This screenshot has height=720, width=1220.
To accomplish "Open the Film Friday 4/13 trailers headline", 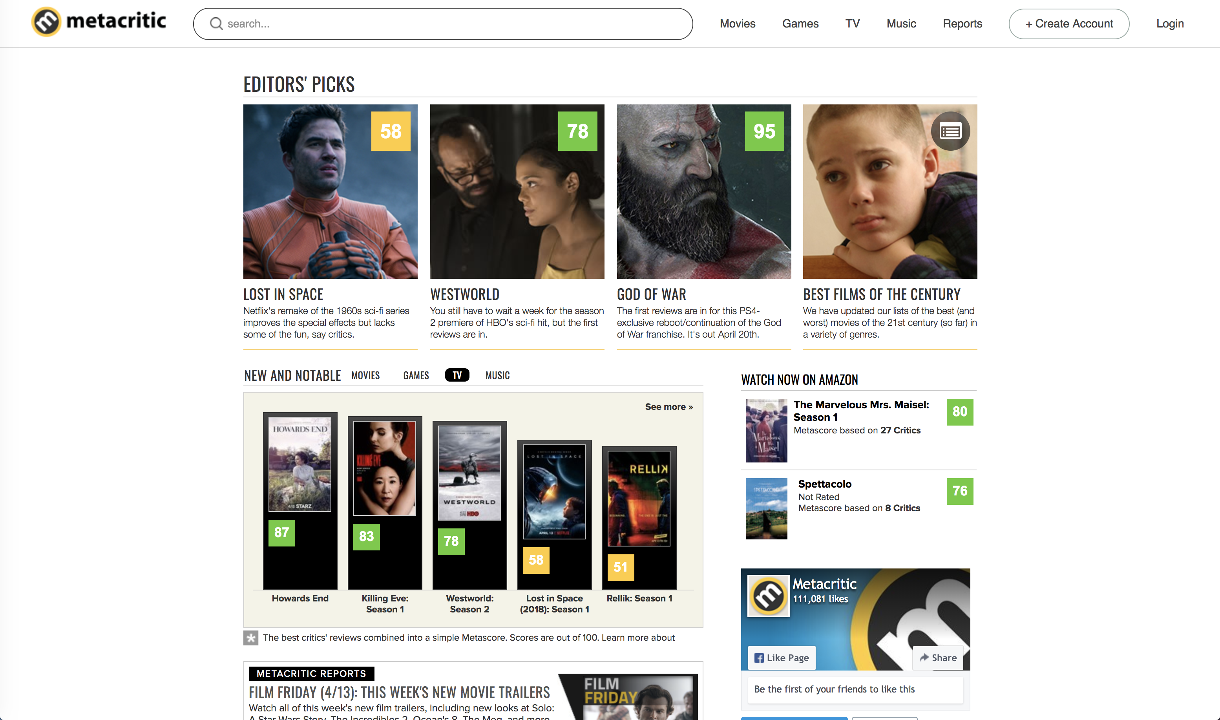I will (x=399, y=692).
